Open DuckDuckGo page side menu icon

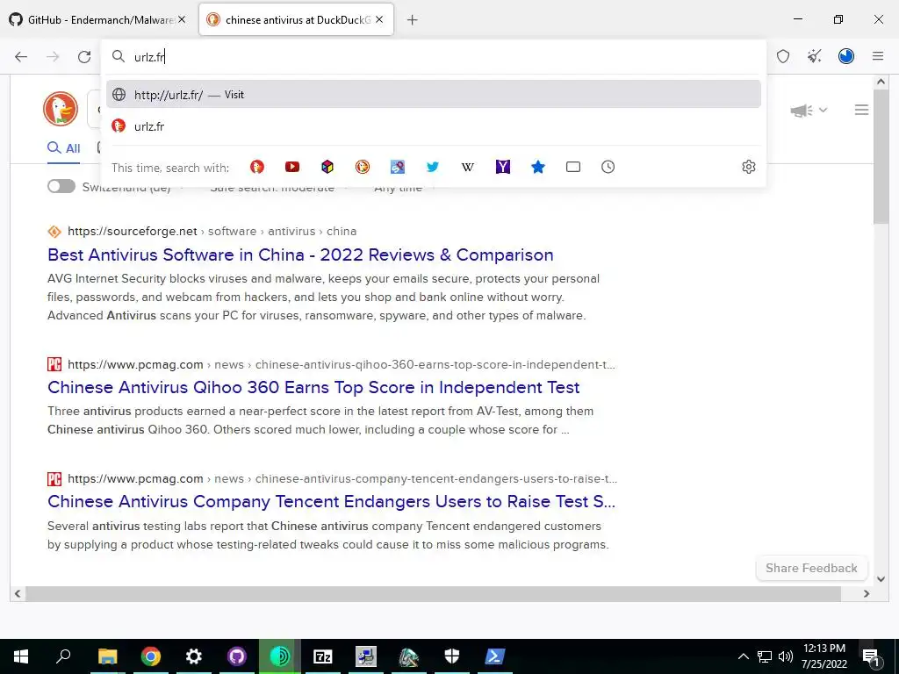tap(861, 110)
